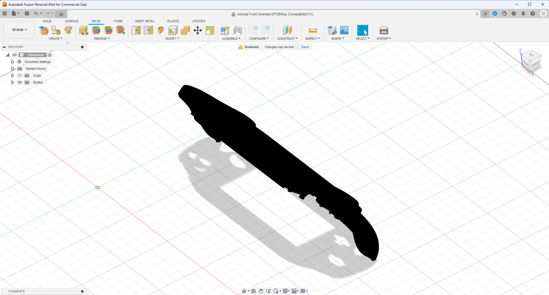
Task: Collapse the BROWSER panel with double arrows
Action: click(4, 47)
